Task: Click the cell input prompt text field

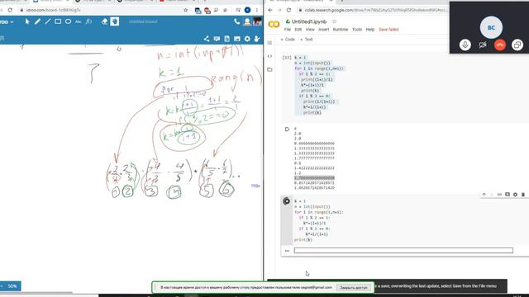Action: [403, 251]
